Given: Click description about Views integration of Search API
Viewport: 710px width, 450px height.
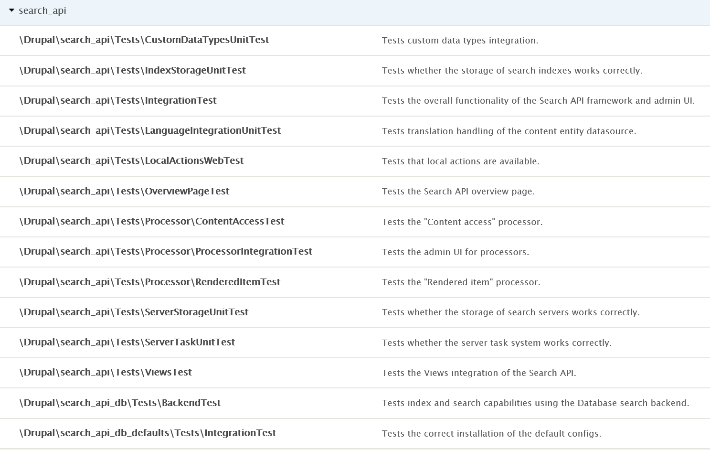Looking at the screenshot, I should coord(479,373).
